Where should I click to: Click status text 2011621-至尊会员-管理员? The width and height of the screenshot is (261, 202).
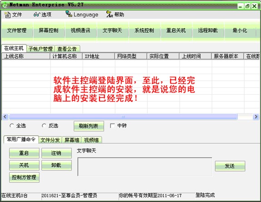69,196
